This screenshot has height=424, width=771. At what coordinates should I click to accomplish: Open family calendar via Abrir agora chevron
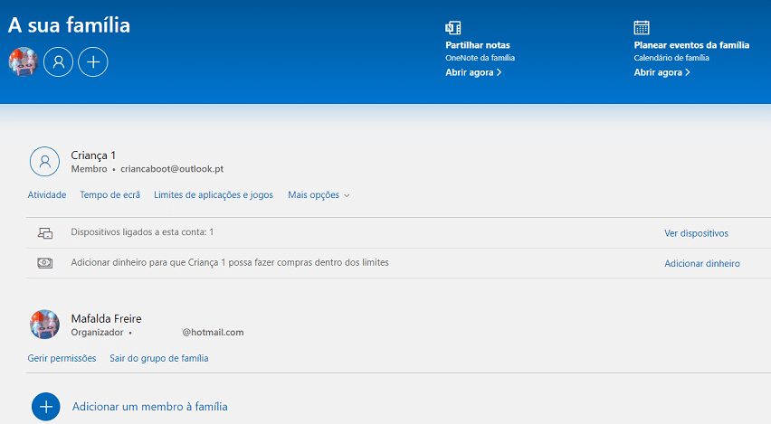pos(662,72)
